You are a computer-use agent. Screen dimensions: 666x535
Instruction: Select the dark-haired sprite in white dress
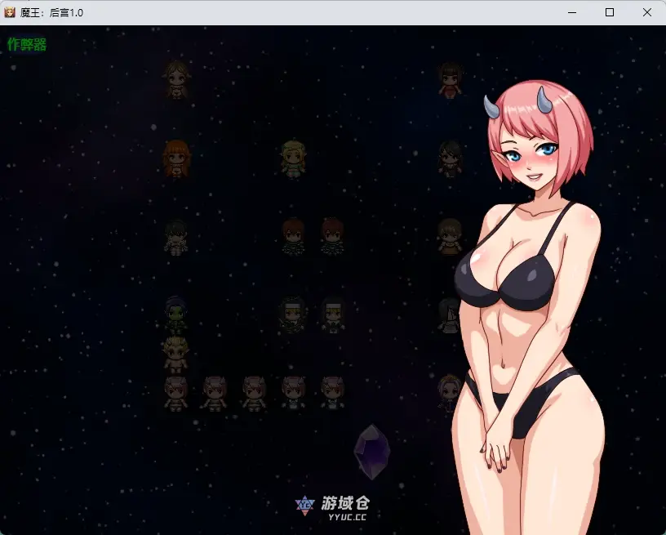449,315
